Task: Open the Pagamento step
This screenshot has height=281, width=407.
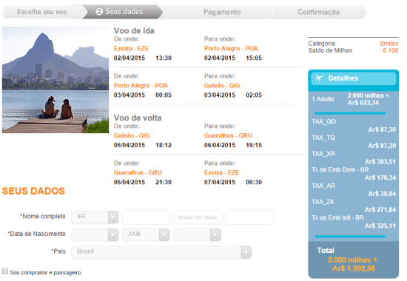Action: (222, 12)
